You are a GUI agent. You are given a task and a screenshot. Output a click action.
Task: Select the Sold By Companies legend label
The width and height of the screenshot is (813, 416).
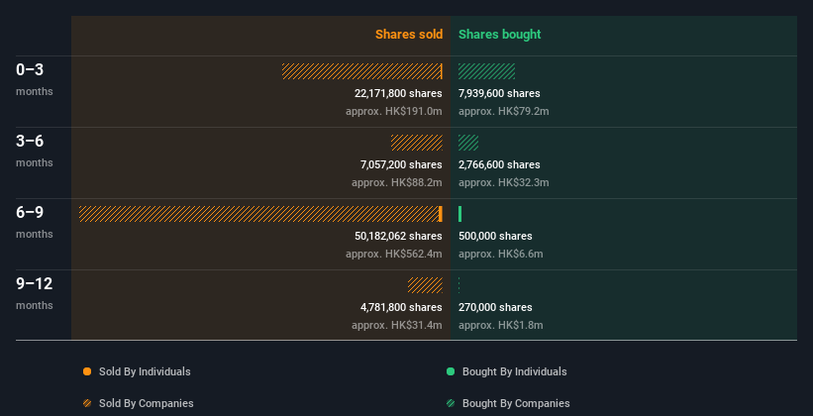click(147, 403)
